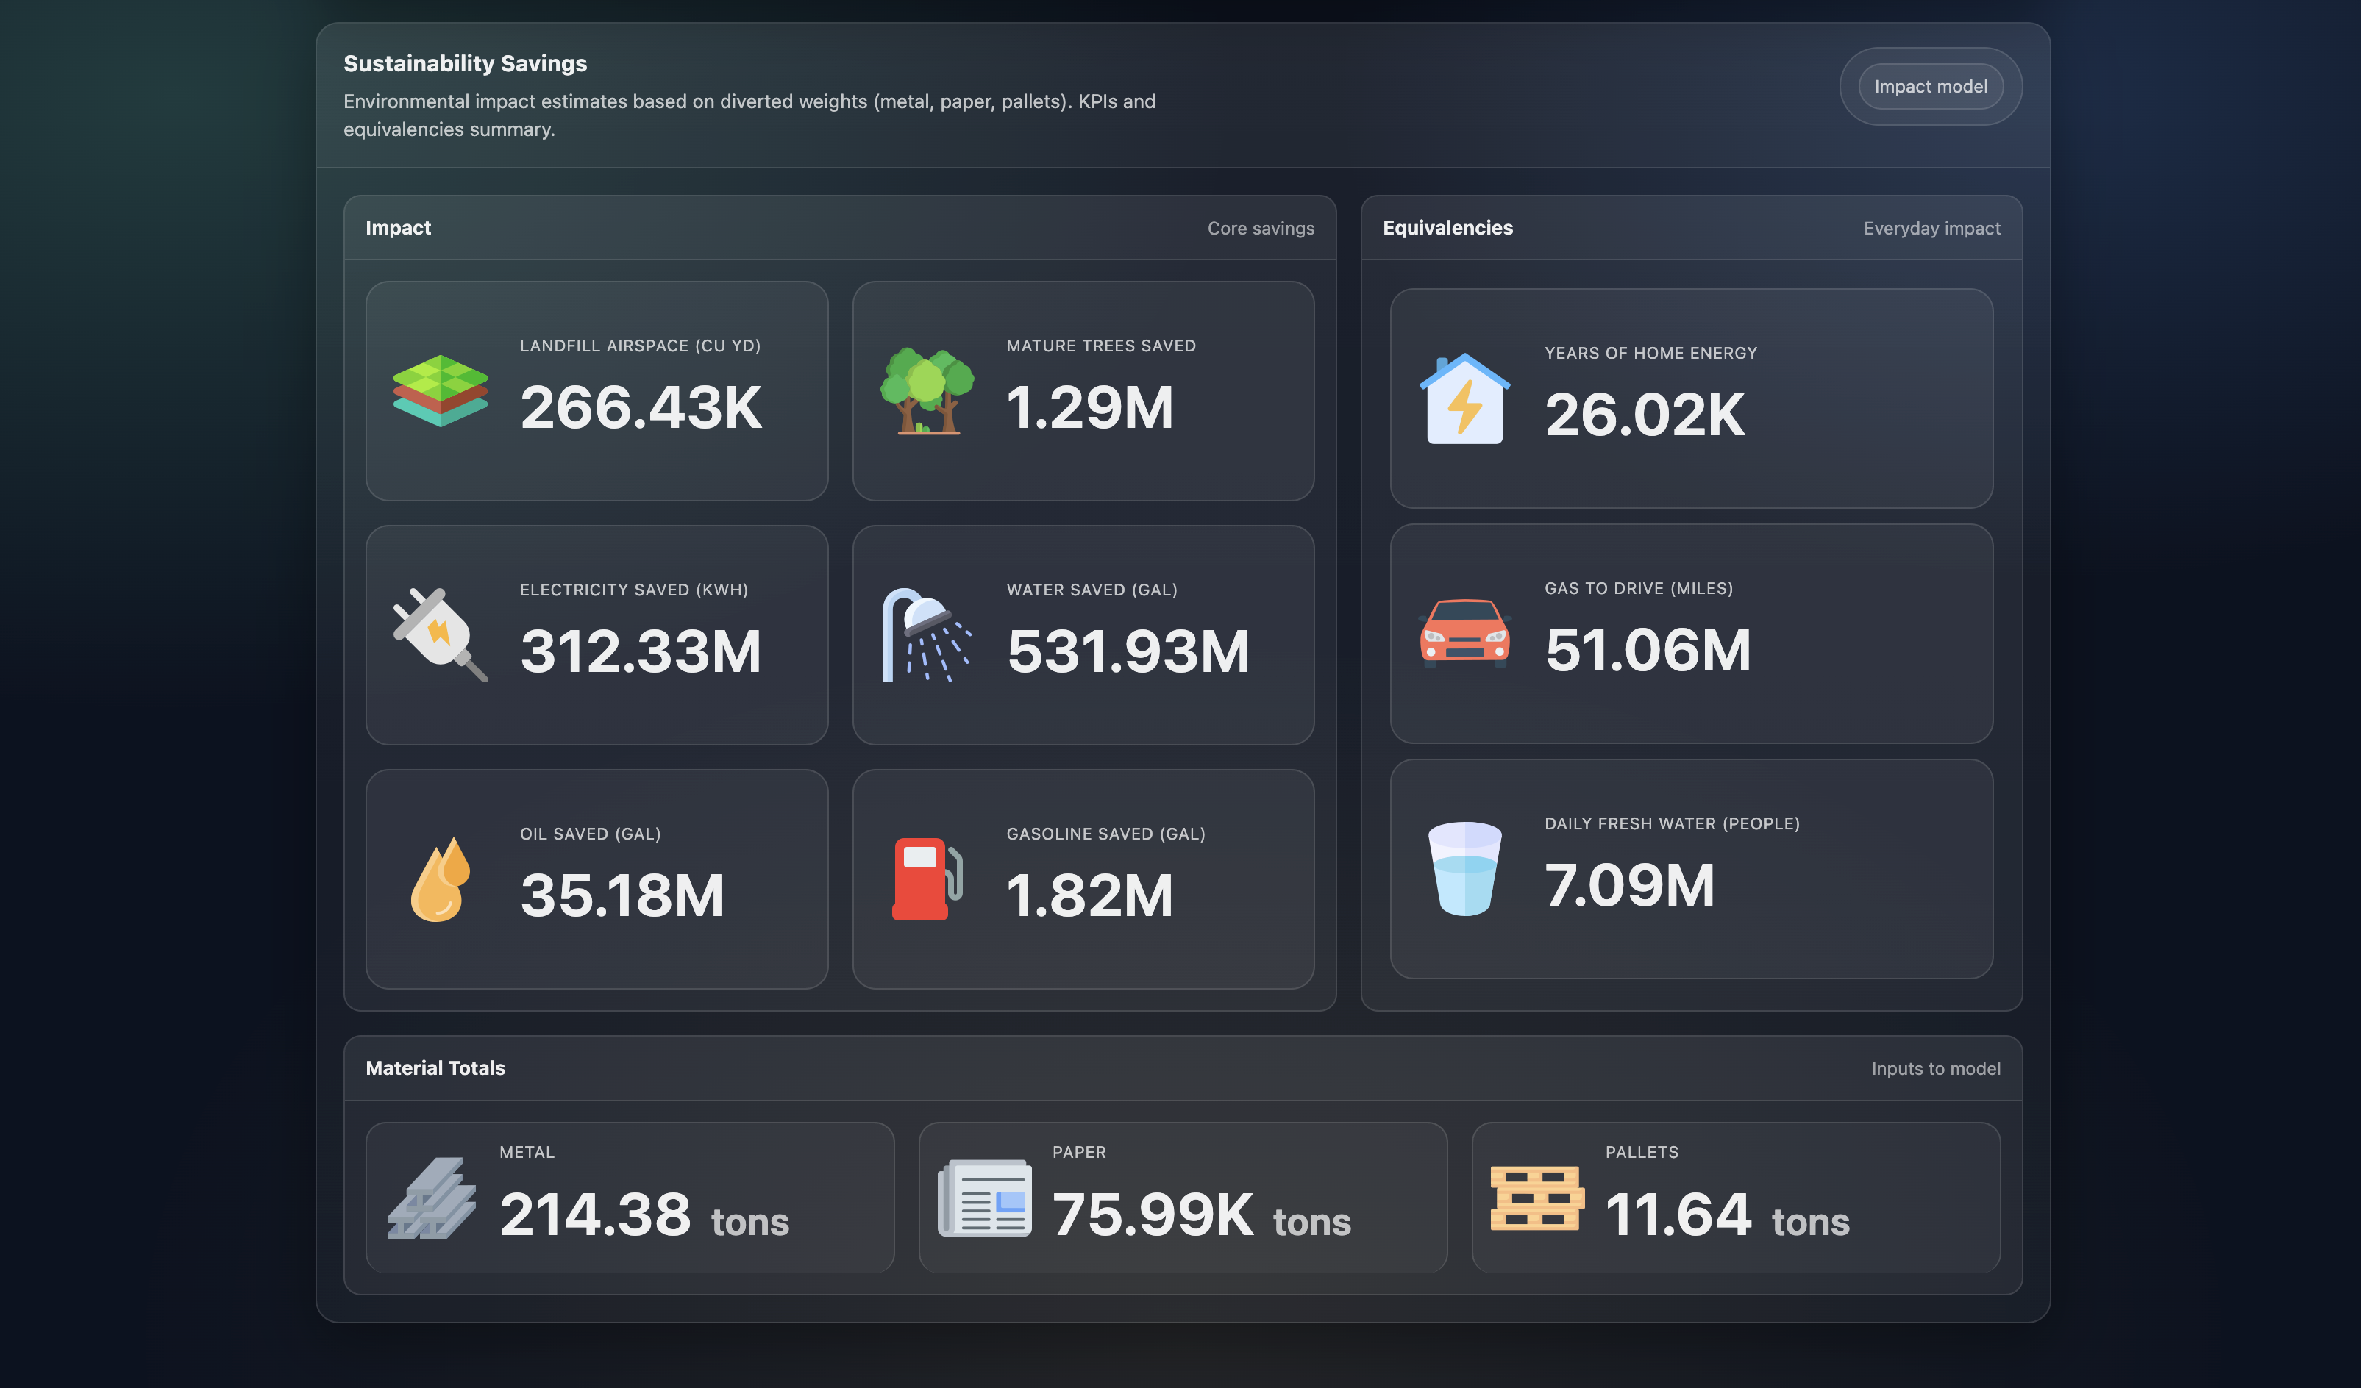Image resolution: width=2361 pixels, height=1388 pixels.
Task: Click the environmental impact description text
Action: [749, 115]
